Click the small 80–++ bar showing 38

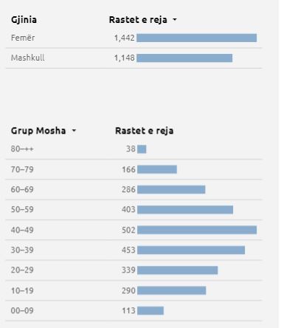(x=142, y=149)
